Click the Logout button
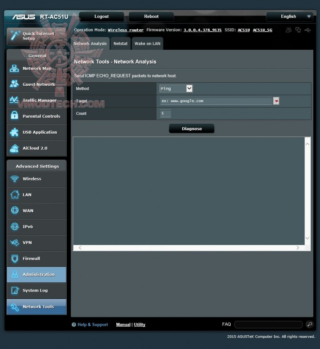Image resolution: width=320 pixels, height=349 pixels. click(101, 16)
